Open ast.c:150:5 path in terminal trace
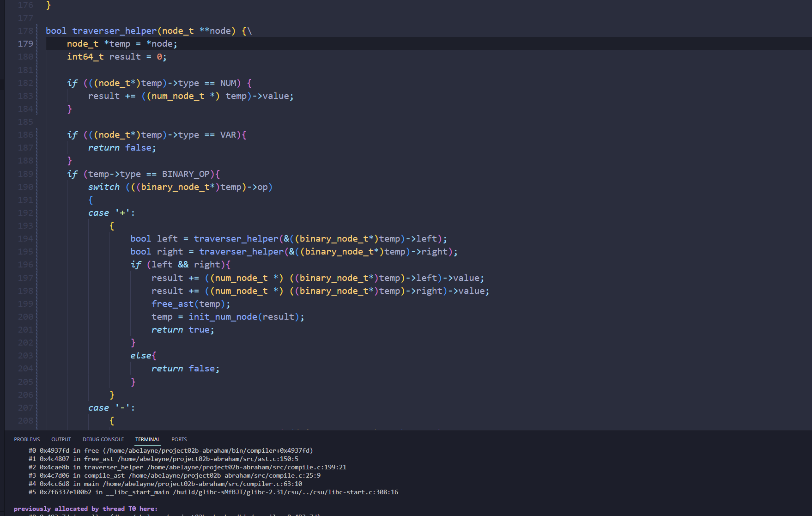The image size is (812, 516). point(208,459)
